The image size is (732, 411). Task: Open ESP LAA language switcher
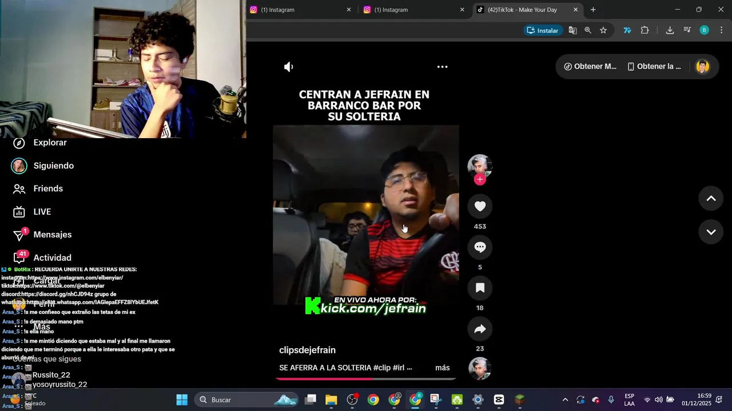(629, 400)
